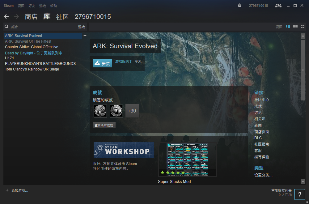Open second locked achievement goggles icon
This screenshot has width=309, height=204.
[116, 111]
